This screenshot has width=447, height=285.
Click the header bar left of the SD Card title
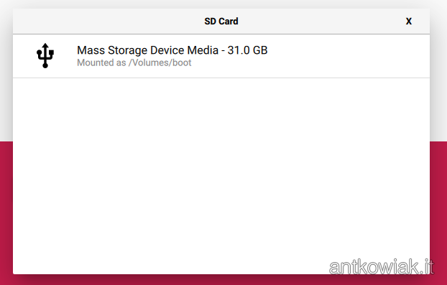click(x=109, y=22)
